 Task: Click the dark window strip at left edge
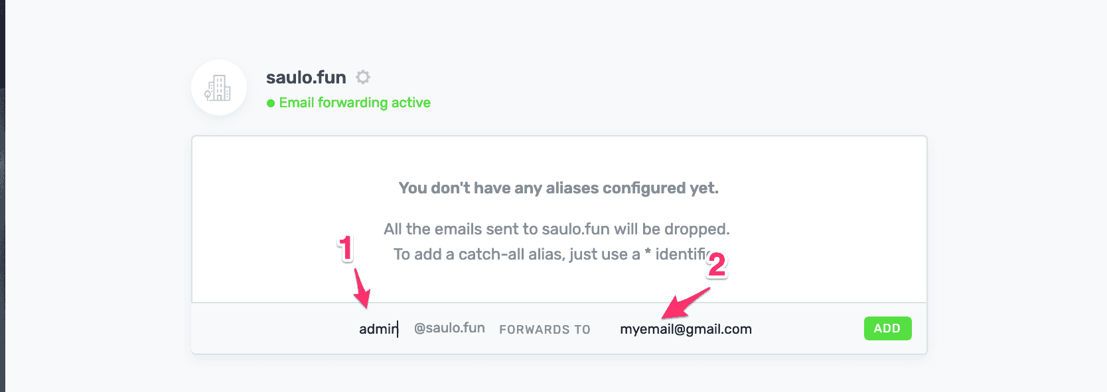pos(3,196)
